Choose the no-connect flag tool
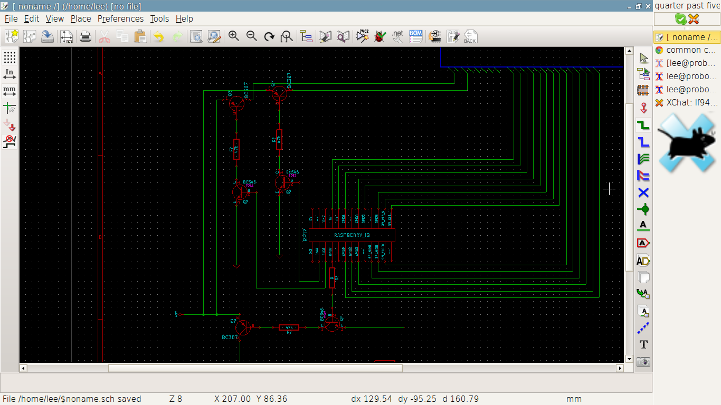Screen dimensions: 721x405 pos(643,192)
